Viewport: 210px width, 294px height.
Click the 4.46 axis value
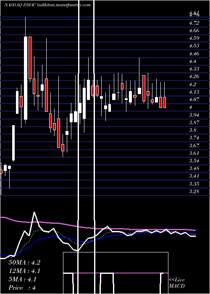(194, 54)
